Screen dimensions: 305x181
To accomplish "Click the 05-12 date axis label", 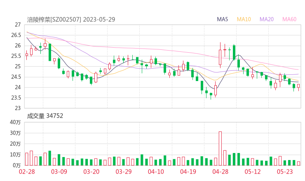I will (253, 172).
